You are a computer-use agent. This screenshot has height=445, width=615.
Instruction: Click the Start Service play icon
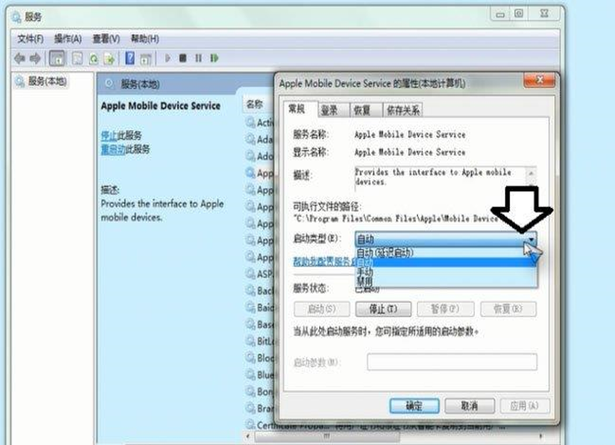point(167,58)
